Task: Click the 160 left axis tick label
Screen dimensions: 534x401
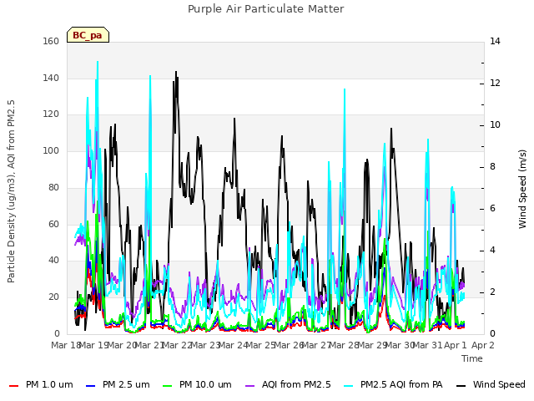Action: pyautogui.click(x=51, y=41)
